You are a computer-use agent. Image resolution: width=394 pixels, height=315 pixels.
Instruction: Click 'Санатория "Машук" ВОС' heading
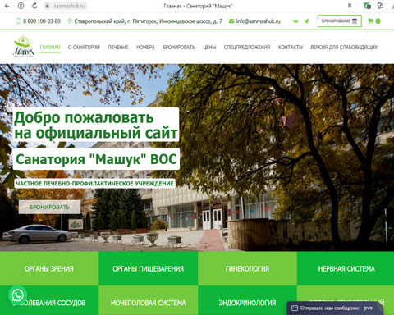[96, 159]
